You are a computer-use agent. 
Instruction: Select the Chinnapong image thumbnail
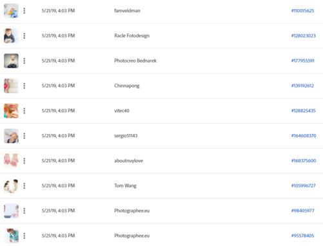[x=11, y=86]
